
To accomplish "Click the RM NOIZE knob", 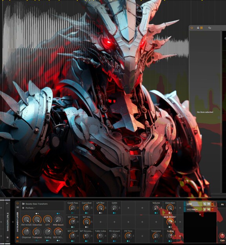I will tap(26, 219).
